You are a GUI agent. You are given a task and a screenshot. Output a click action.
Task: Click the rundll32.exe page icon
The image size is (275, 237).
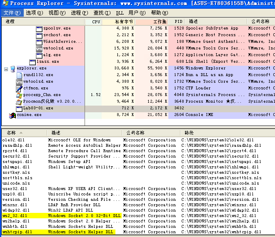(x=19, y=75)
